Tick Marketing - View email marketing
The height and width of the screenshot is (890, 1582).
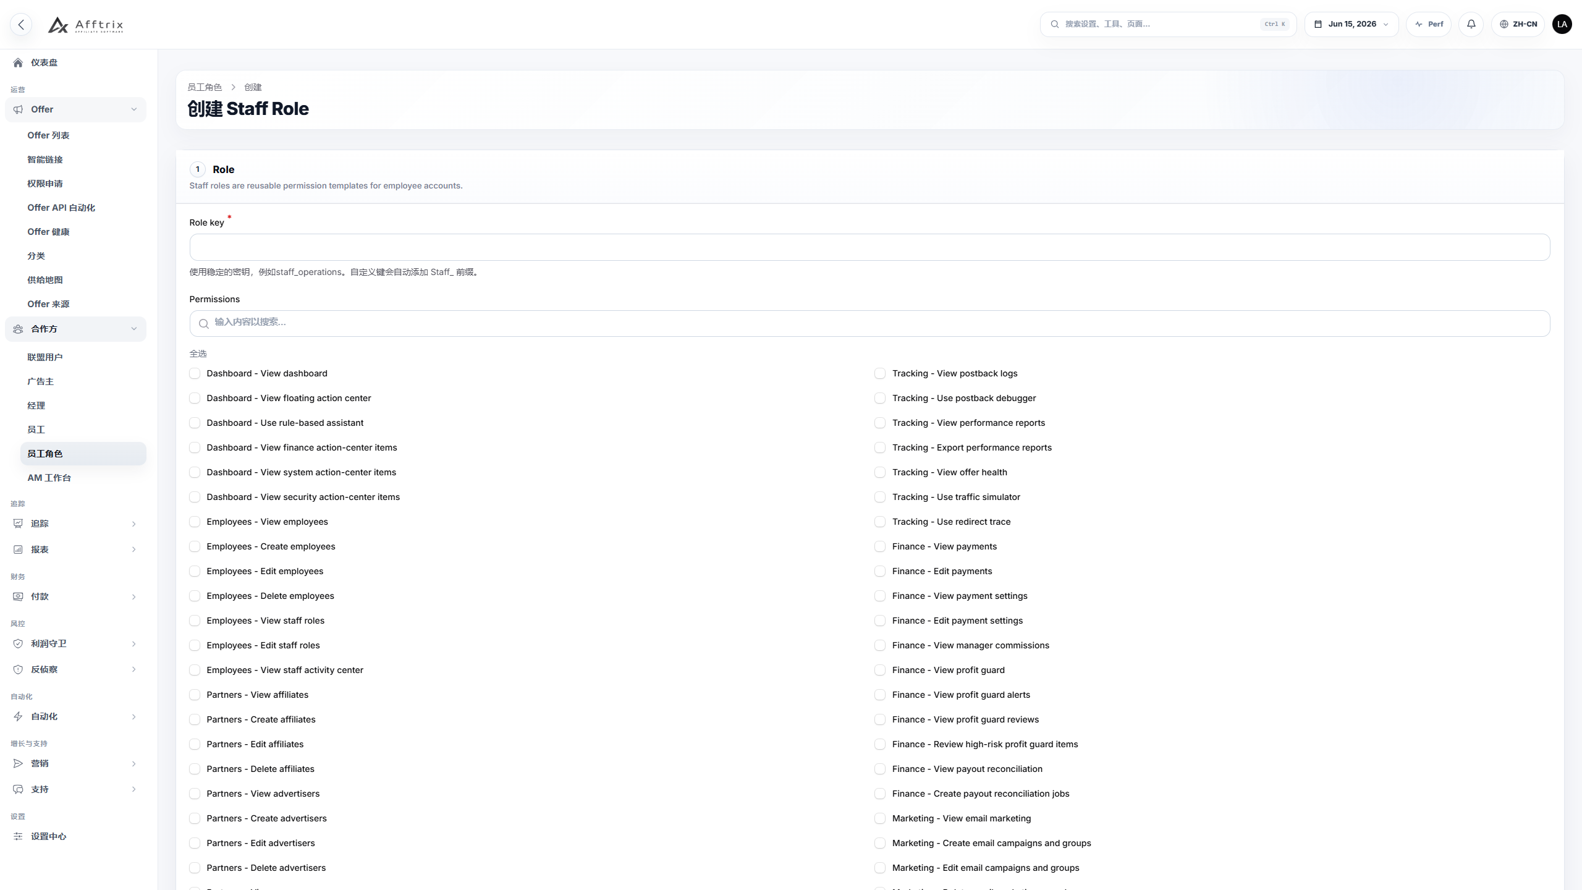click(880, 818)
